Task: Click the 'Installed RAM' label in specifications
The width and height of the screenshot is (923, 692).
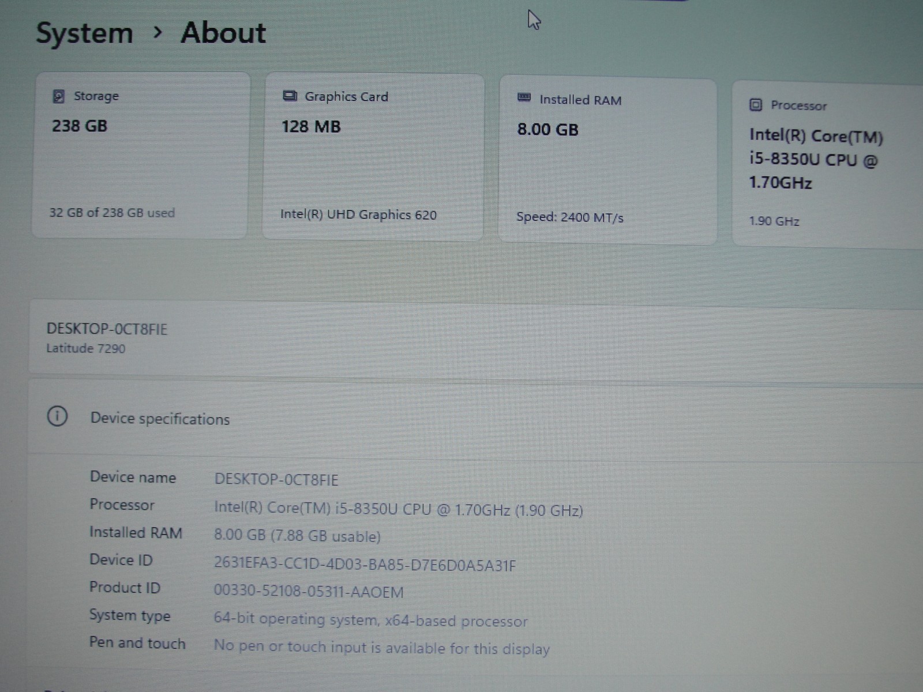Action: pos(136,532)
